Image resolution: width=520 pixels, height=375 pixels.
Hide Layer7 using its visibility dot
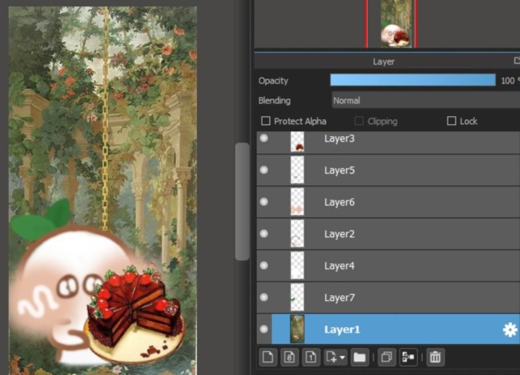(x=264, y=297)
